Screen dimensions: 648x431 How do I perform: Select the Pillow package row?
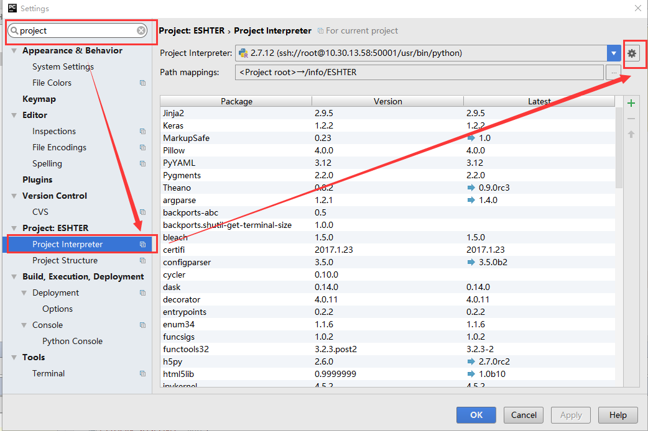(x=387, y=150)
